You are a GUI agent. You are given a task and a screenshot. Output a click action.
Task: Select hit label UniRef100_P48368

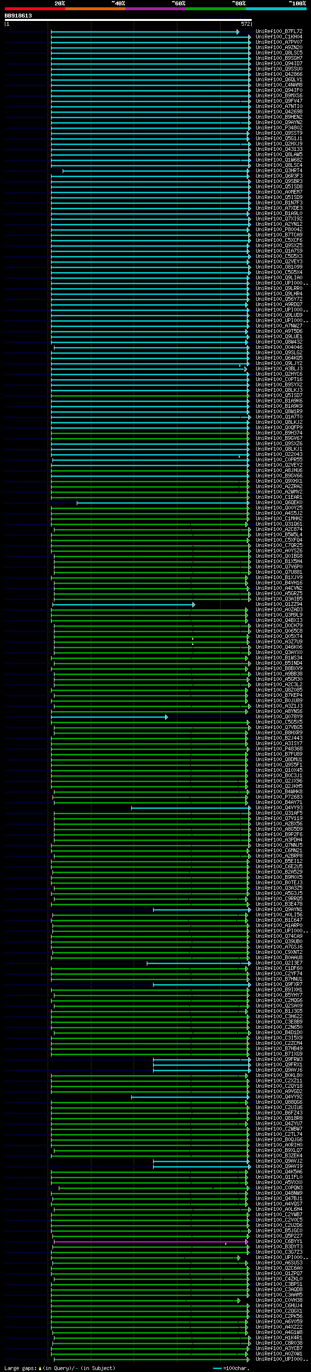pyautogui.click(x=279, y=749)
